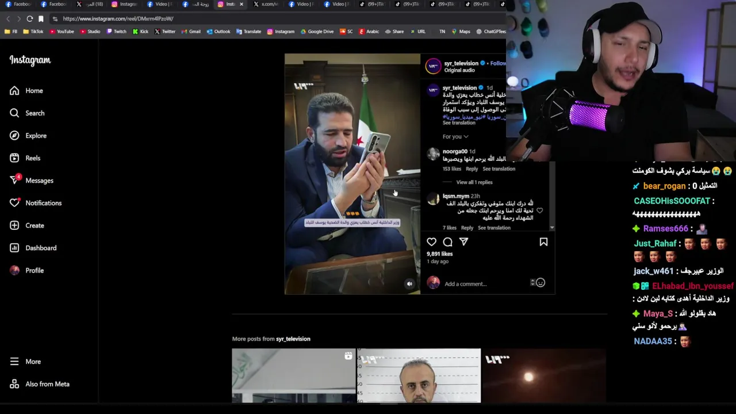Click the comment bubble icon under the reel
Image resolution: width=736 pixels, height=414 pixels.
447,242
